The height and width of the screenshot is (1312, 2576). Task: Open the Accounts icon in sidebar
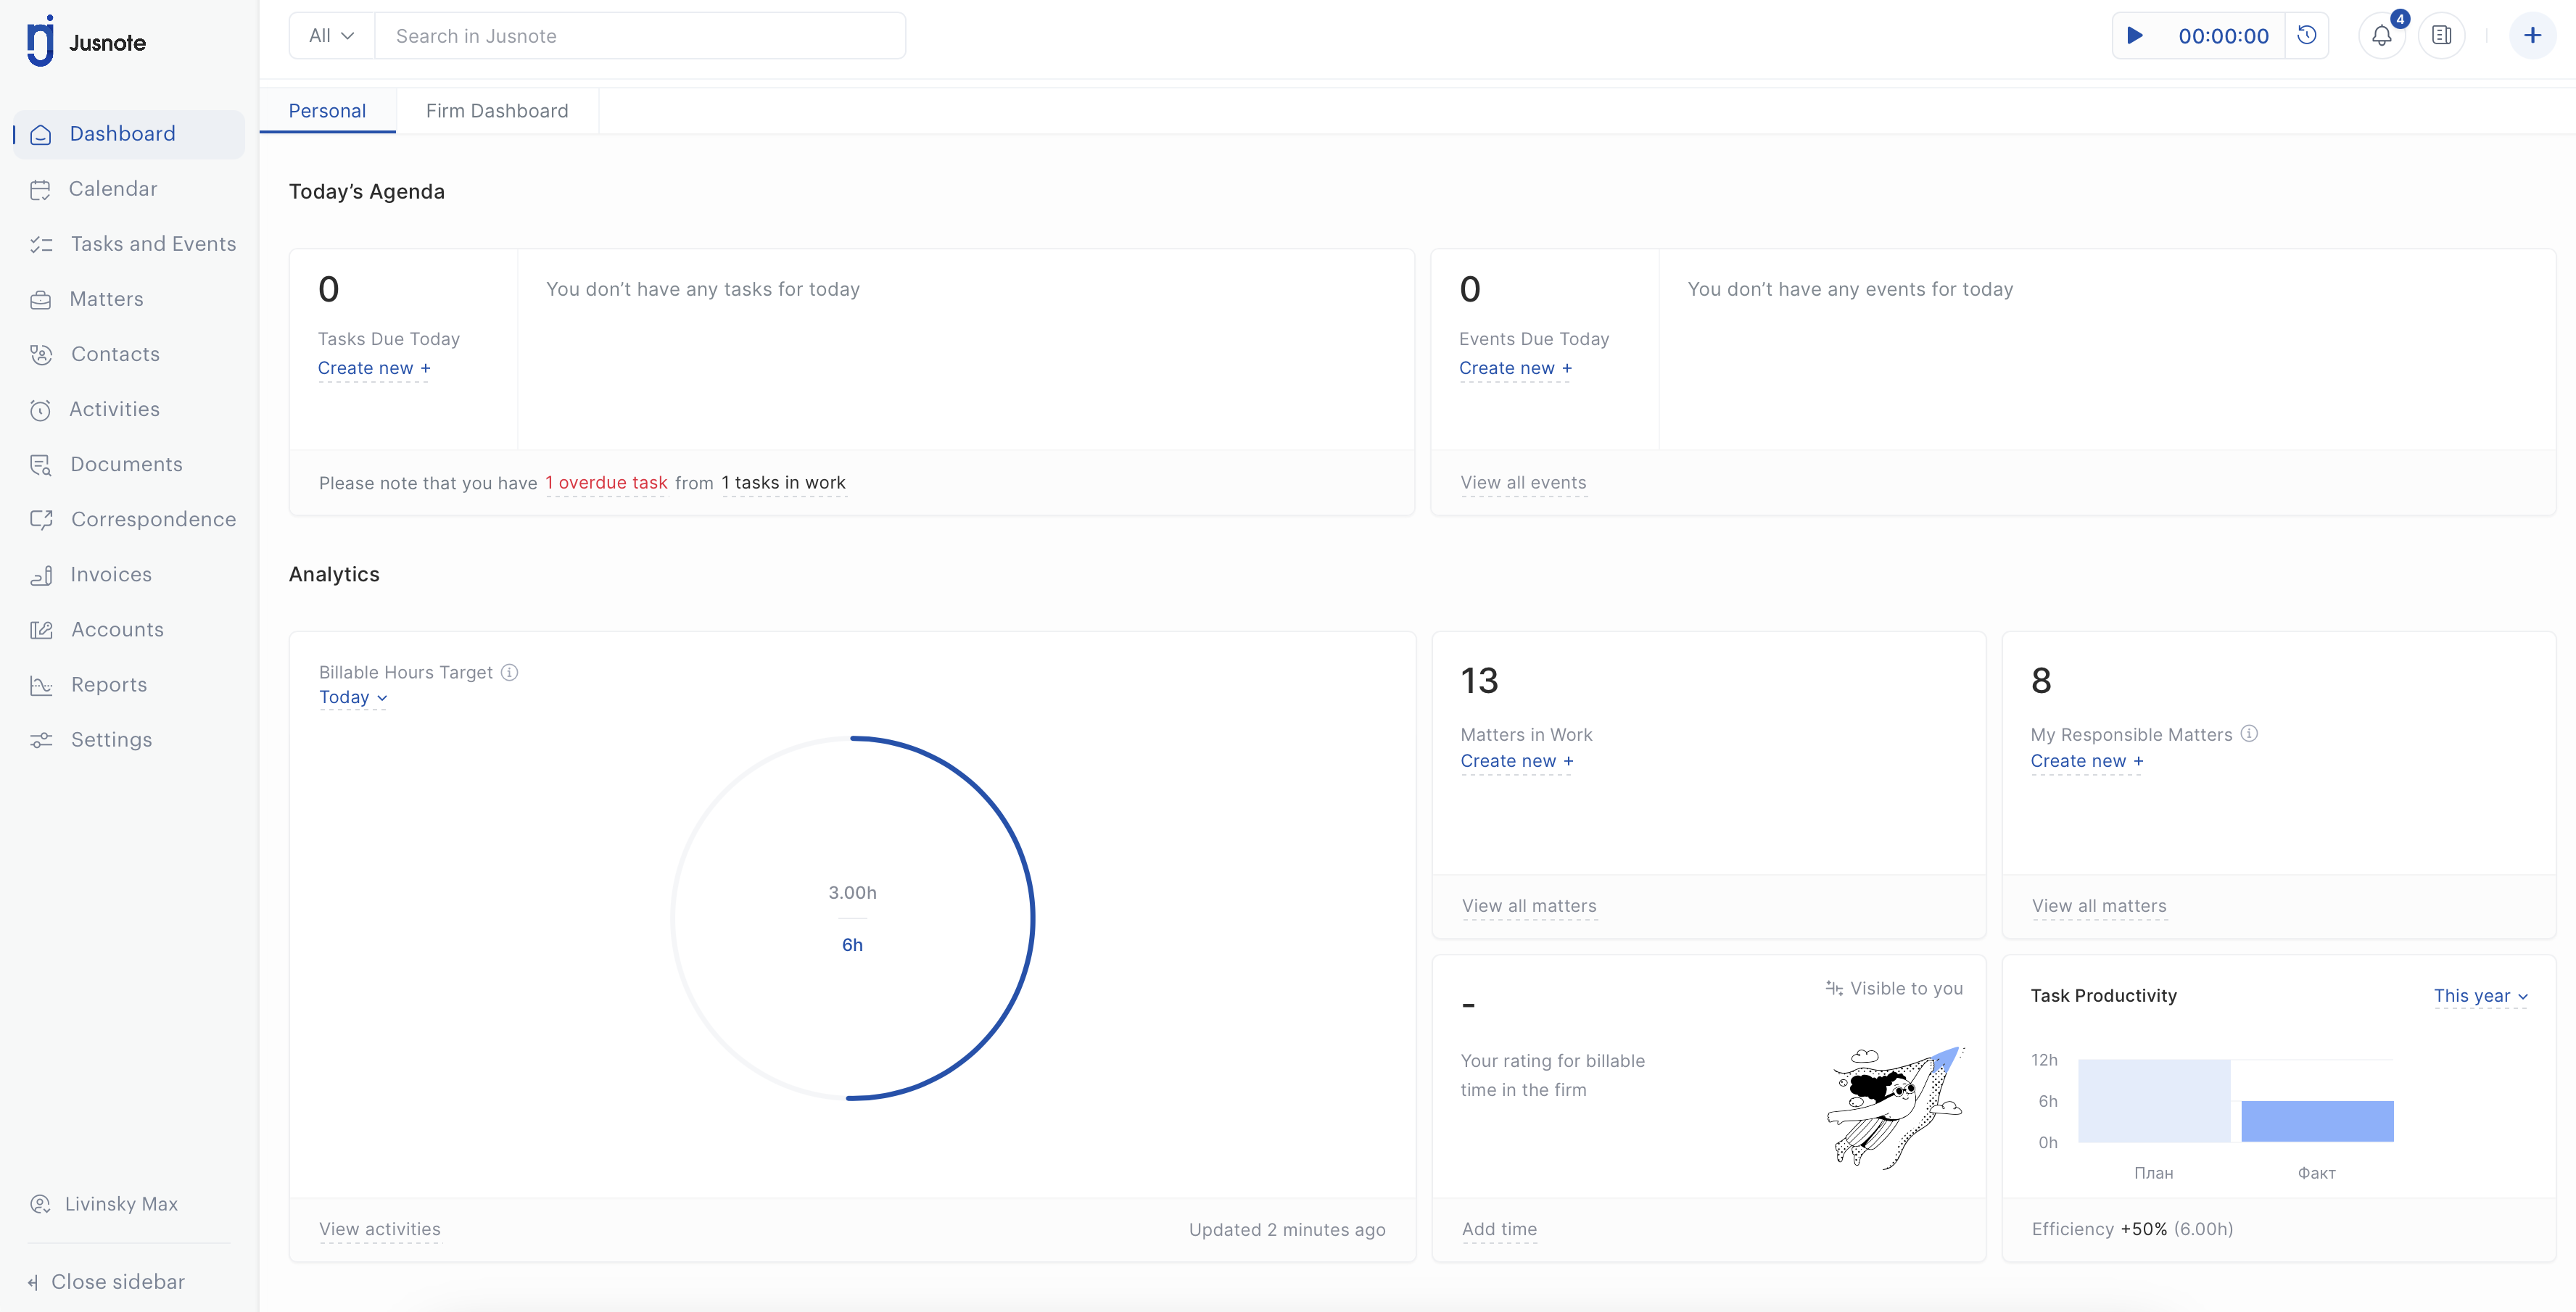click(41, 629)
